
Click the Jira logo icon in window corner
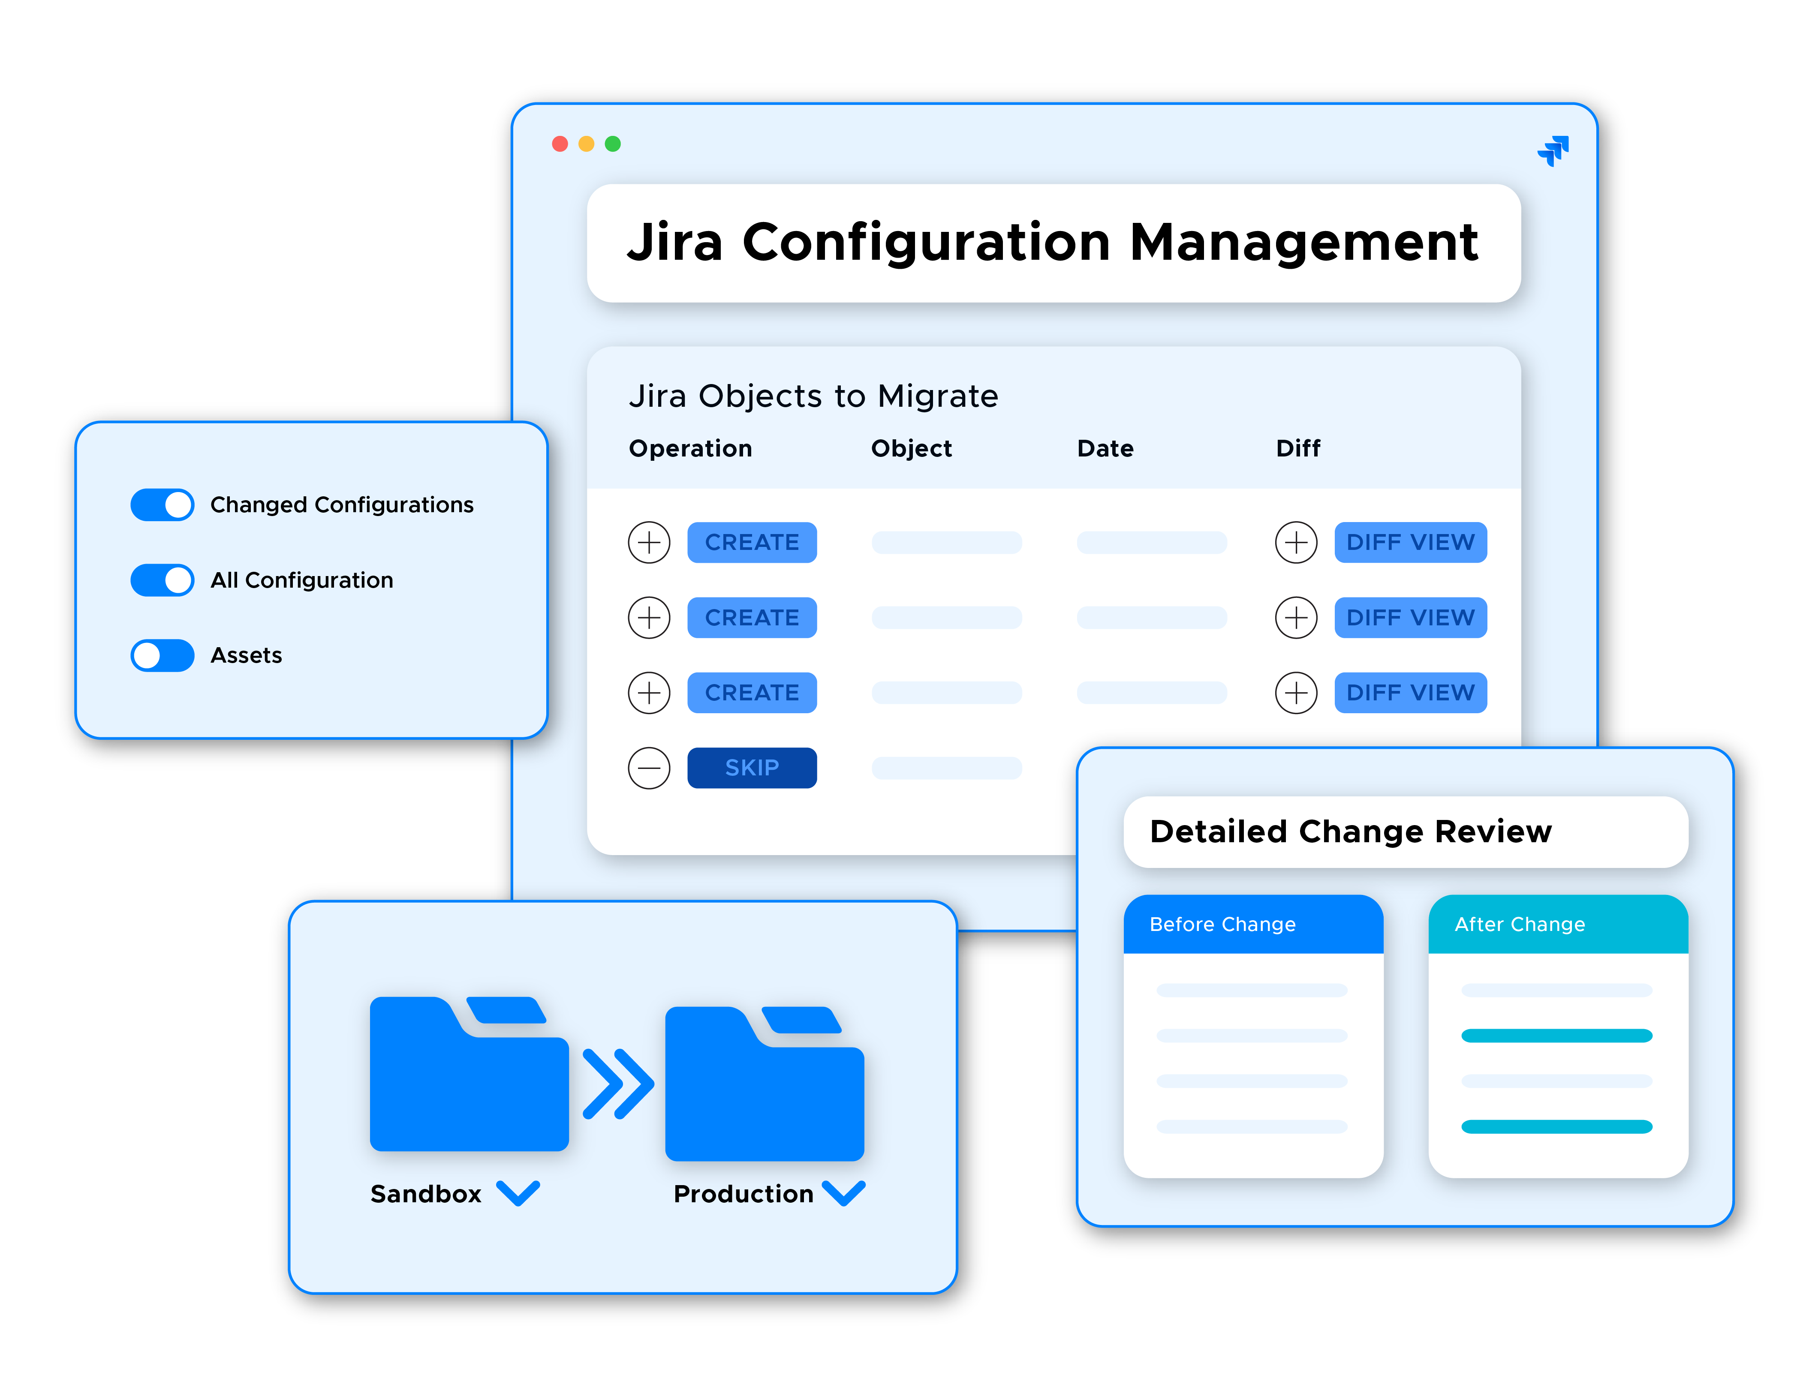pos(1553,150)
